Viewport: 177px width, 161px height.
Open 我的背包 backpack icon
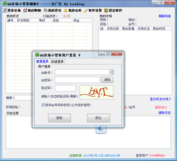tap(45, 11)
